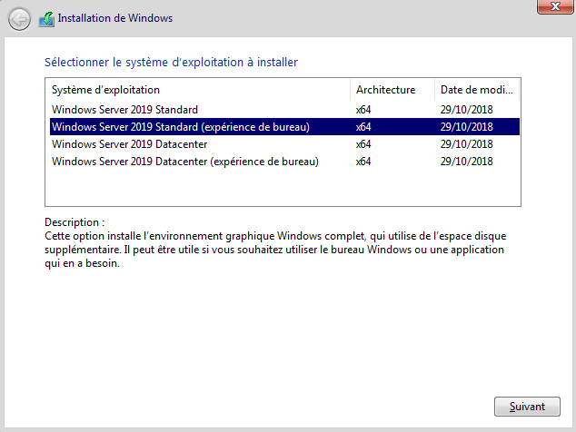
Task: Click the date in Datacenter (expérience de bureau) row
Action: click(466, 162)
